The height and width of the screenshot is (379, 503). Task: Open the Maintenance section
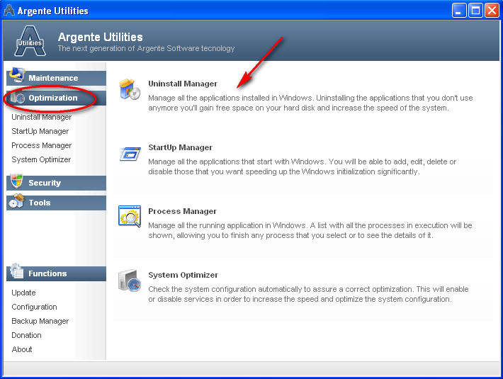tap(56, 78)
